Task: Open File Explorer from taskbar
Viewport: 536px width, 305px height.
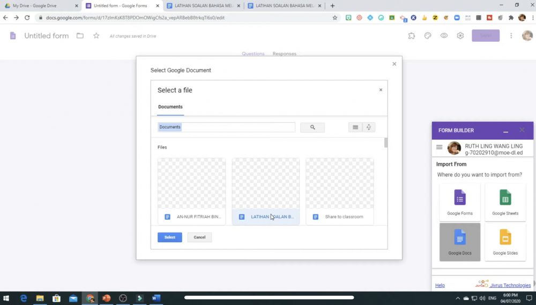Action: pyautogui.click(x=40, y=299)
